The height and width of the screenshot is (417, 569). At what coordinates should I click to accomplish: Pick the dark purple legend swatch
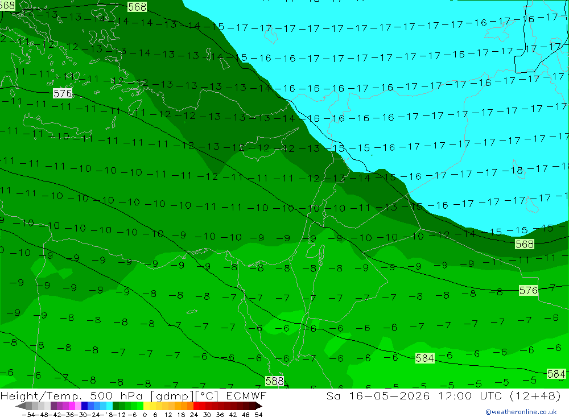[53, 406]
